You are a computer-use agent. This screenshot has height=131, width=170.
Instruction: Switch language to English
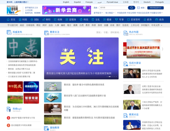(66, 2)
